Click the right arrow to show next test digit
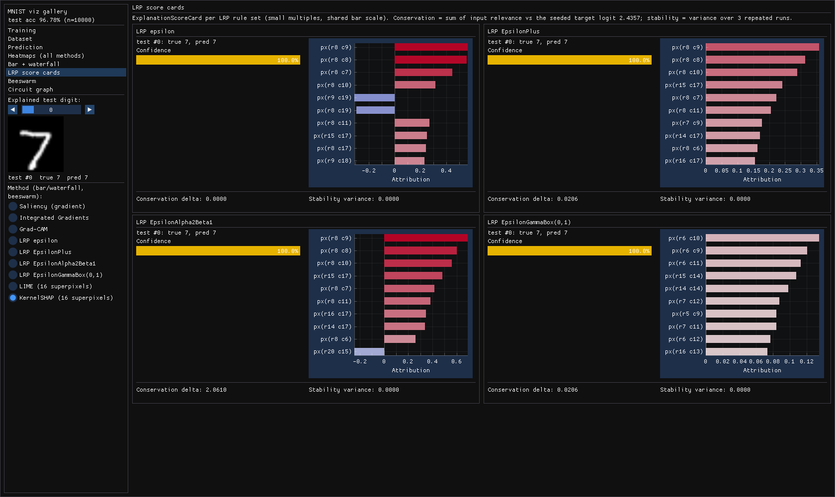Screen dimensions: 835x497 pyautogui.click(x=89, y=110)
